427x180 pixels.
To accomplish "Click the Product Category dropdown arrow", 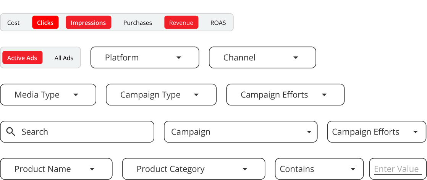I will click(245, 169).
